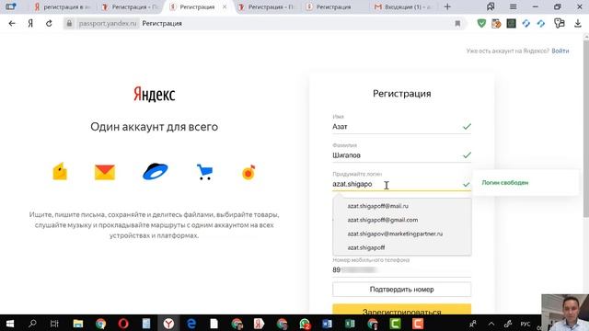
Task: Open a new tab with the plus button
Action: point(447,6)
